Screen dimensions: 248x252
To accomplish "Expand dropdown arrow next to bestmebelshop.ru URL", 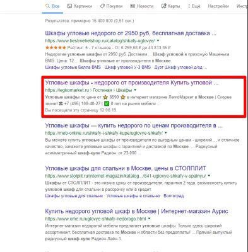I will [158, 40].
